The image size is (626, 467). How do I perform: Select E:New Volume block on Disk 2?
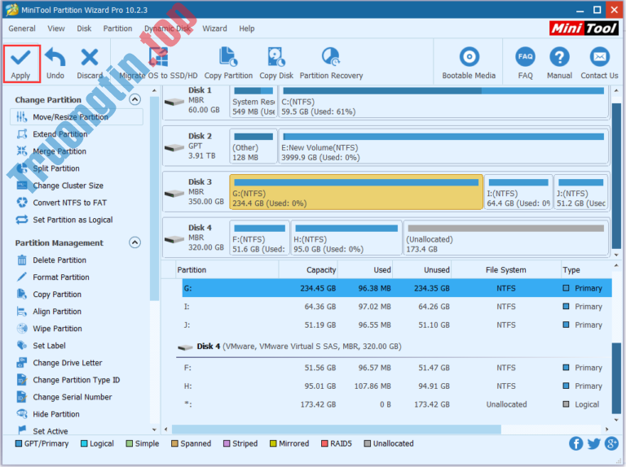pyautogui.click(x=443, y=146)
